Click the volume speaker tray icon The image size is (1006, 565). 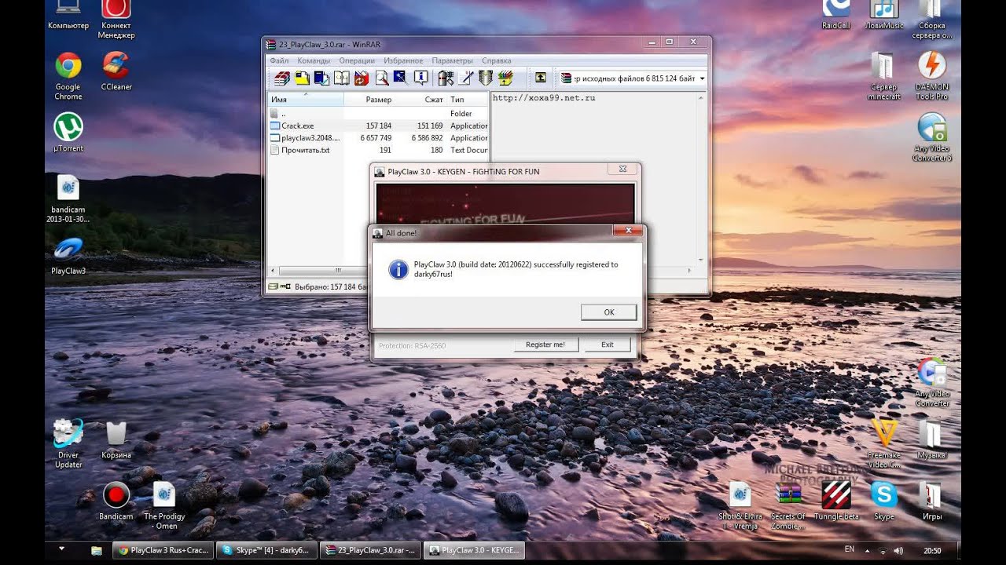coord(898,551)
